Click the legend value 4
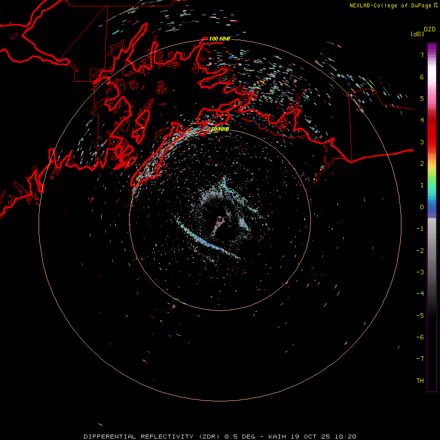The width and height of the screenshot is (440, 440). click(x=422, y=120)
